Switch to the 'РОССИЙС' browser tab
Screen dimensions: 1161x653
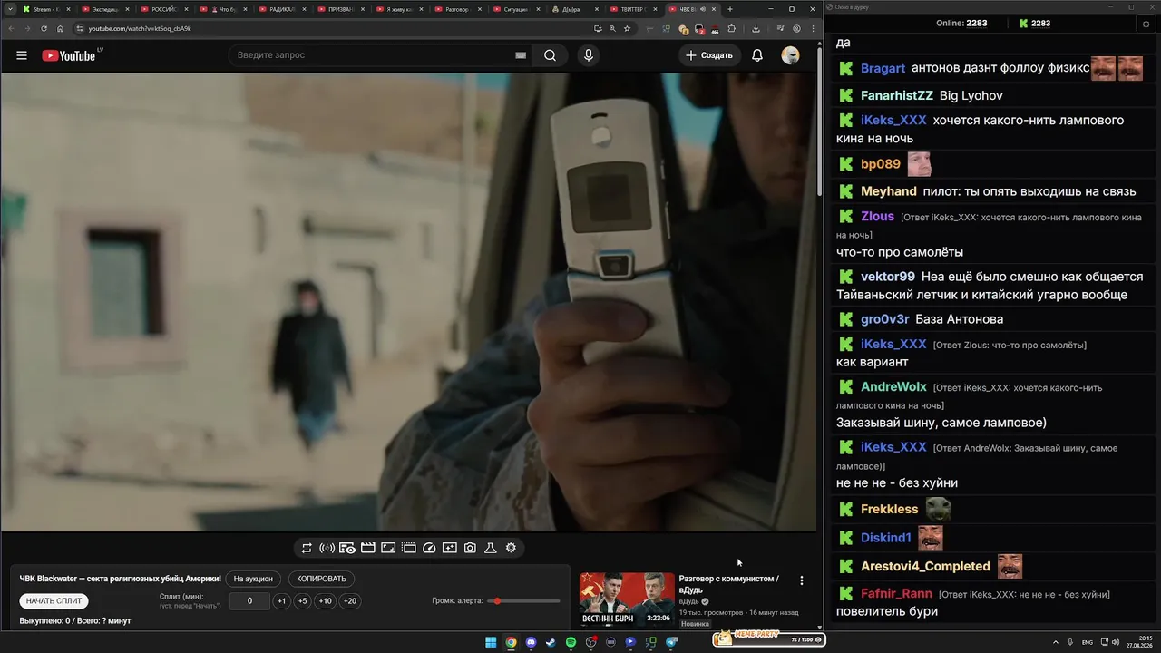tap(163, 9)
